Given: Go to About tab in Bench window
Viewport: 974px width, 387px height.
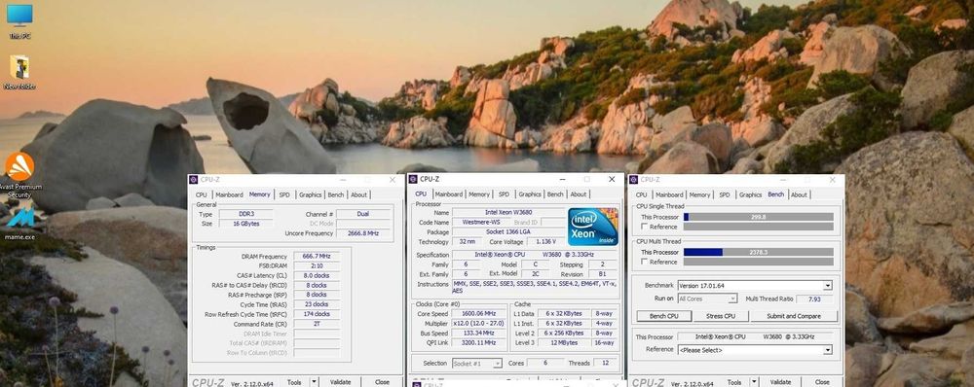Looking at the screenshot, I should [x=799, y=194].
